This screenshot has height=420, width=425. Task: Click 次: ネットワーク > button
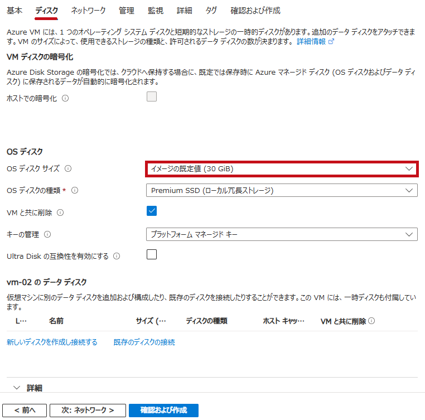click(x=88, y=410)
